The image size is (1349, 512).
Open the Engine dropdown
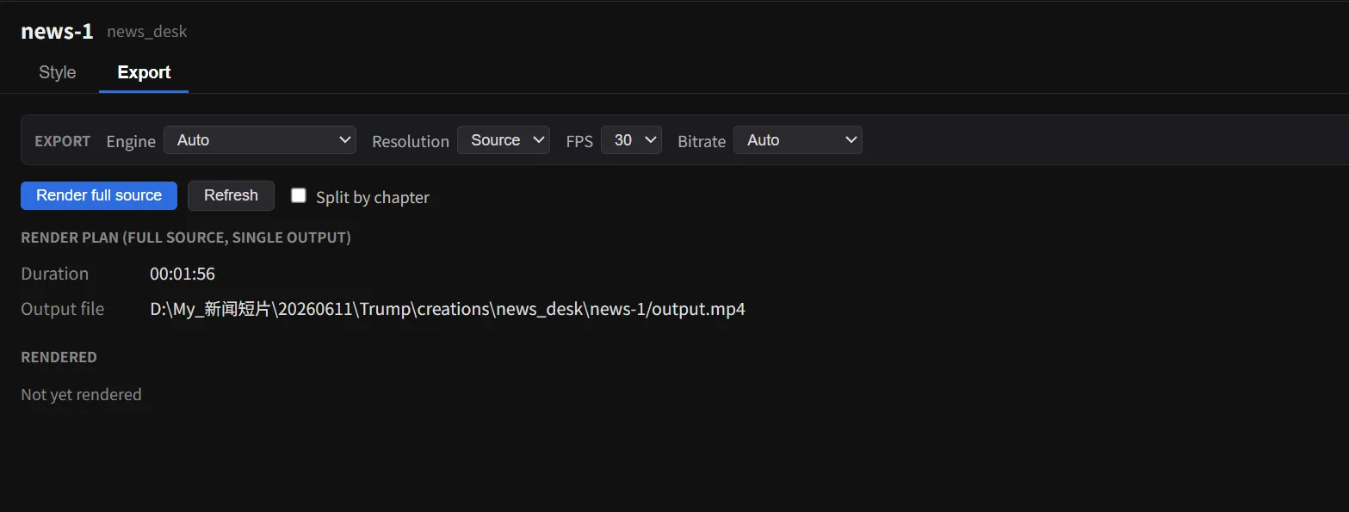click(260, 140)
